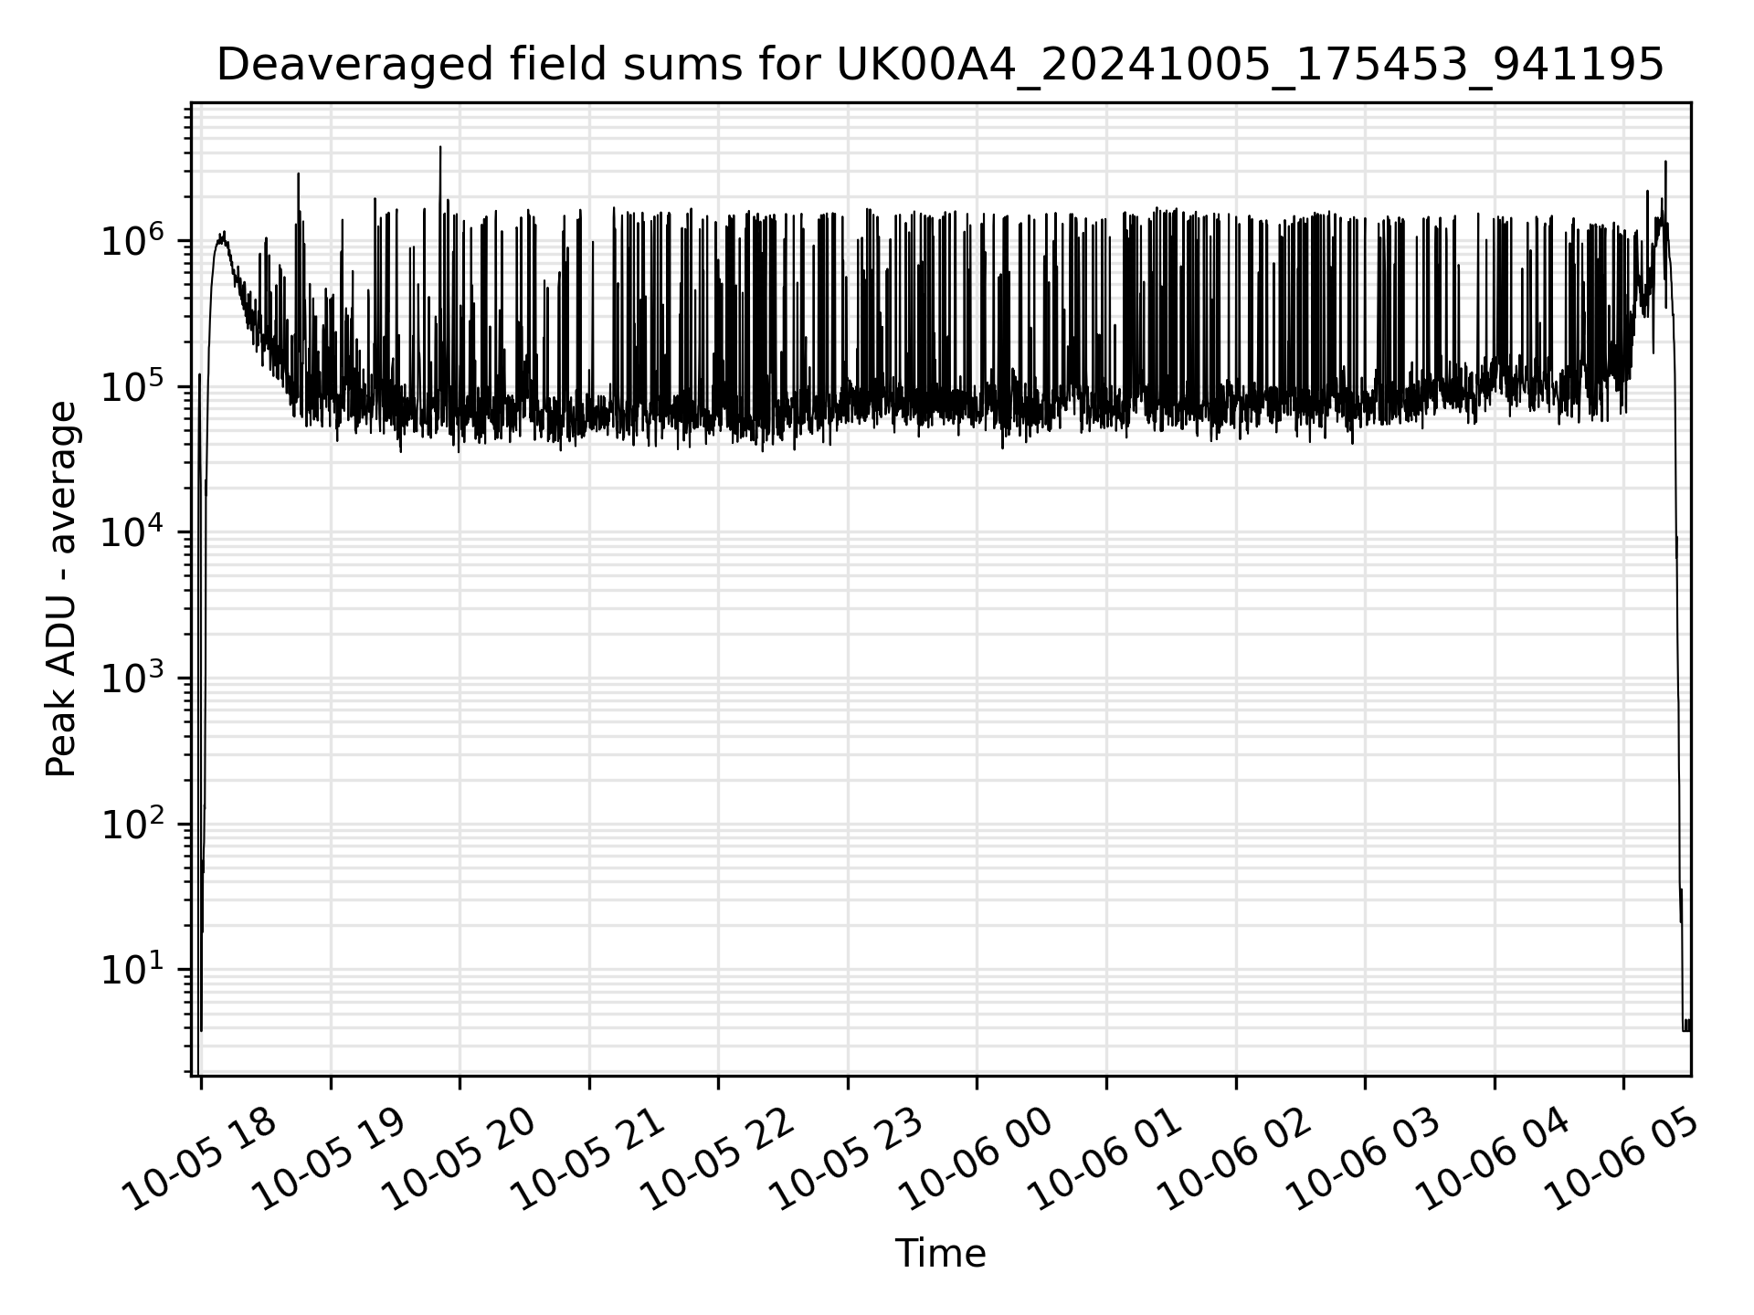Click the x tick label '10-06 02'

tap(1236, 1159)
